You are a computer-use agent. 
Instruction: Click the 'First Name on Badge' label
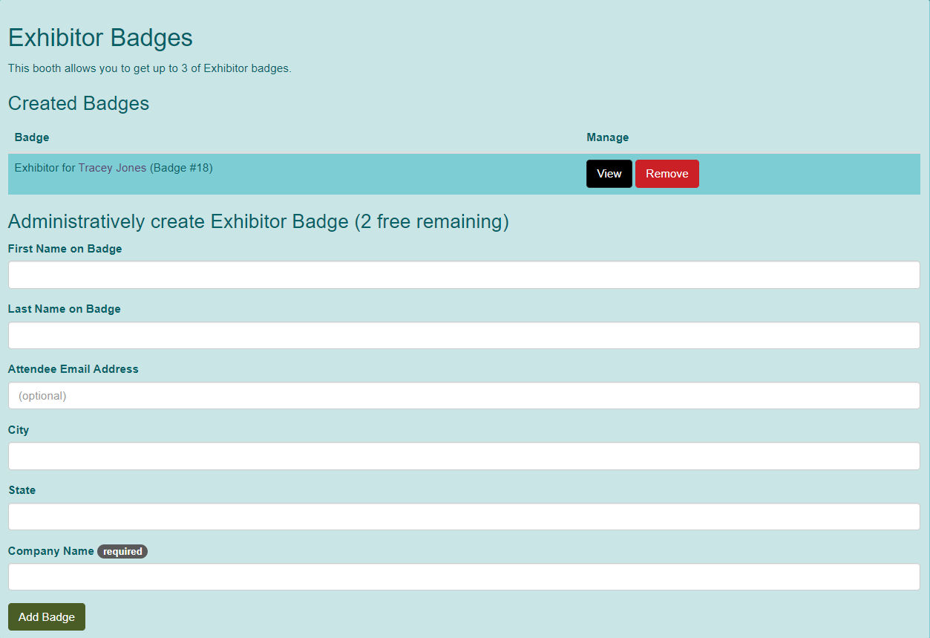click(65, 249)
